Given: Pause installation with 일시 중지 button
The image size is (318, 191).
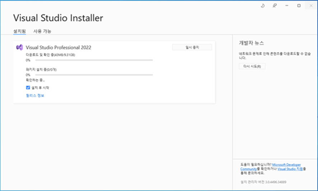Looking at the screenshot, I should click(x=192, y=47).
